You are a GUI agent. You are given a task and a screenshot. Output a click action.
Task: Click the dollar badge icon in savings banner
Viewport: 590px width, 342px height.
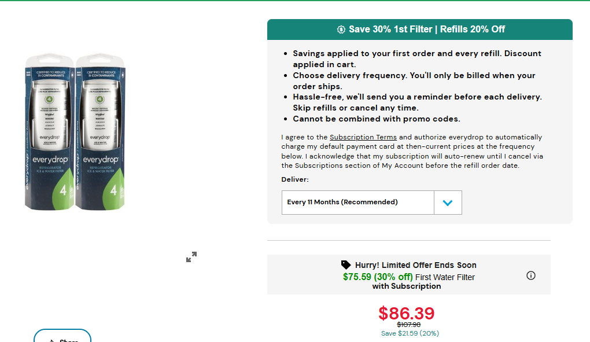pos(341,30)
